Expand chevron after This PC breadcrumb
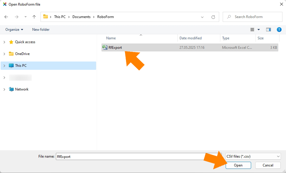Viewport: 286px width, 173px height. 69,17
